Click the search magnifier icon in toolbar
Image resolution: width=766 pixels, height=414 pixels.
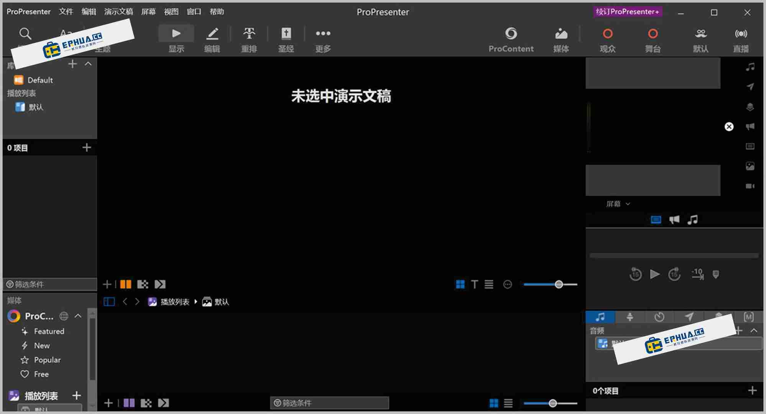pyautogui.click(x=25, y=34)
